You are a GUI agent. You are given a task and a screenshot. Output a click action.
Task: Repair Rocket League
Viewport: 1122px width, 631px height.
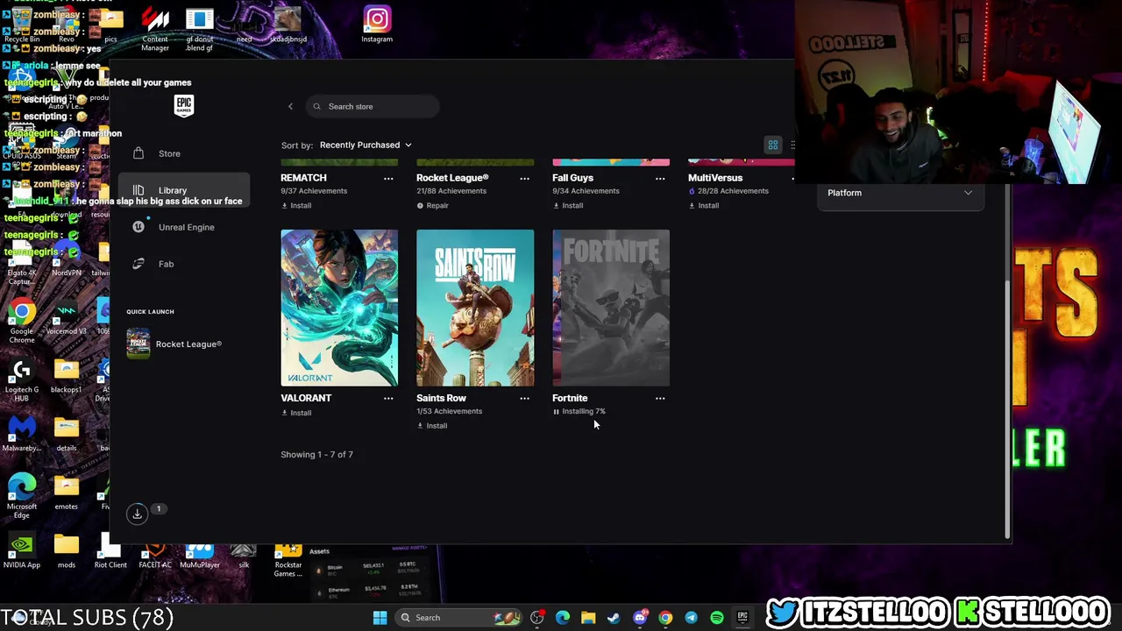(432, 206)
